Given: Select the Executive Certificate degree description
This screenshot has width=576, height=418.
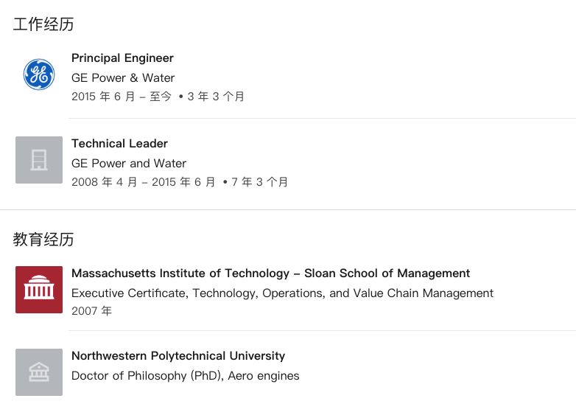Looking at the screenshot, I should (x=282, y=293).
